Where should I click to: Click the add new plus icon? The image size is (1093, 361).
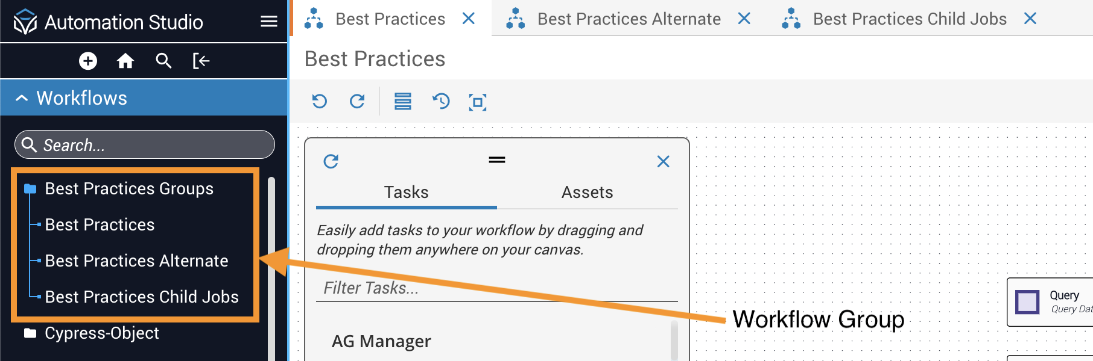tap(88, 61)
